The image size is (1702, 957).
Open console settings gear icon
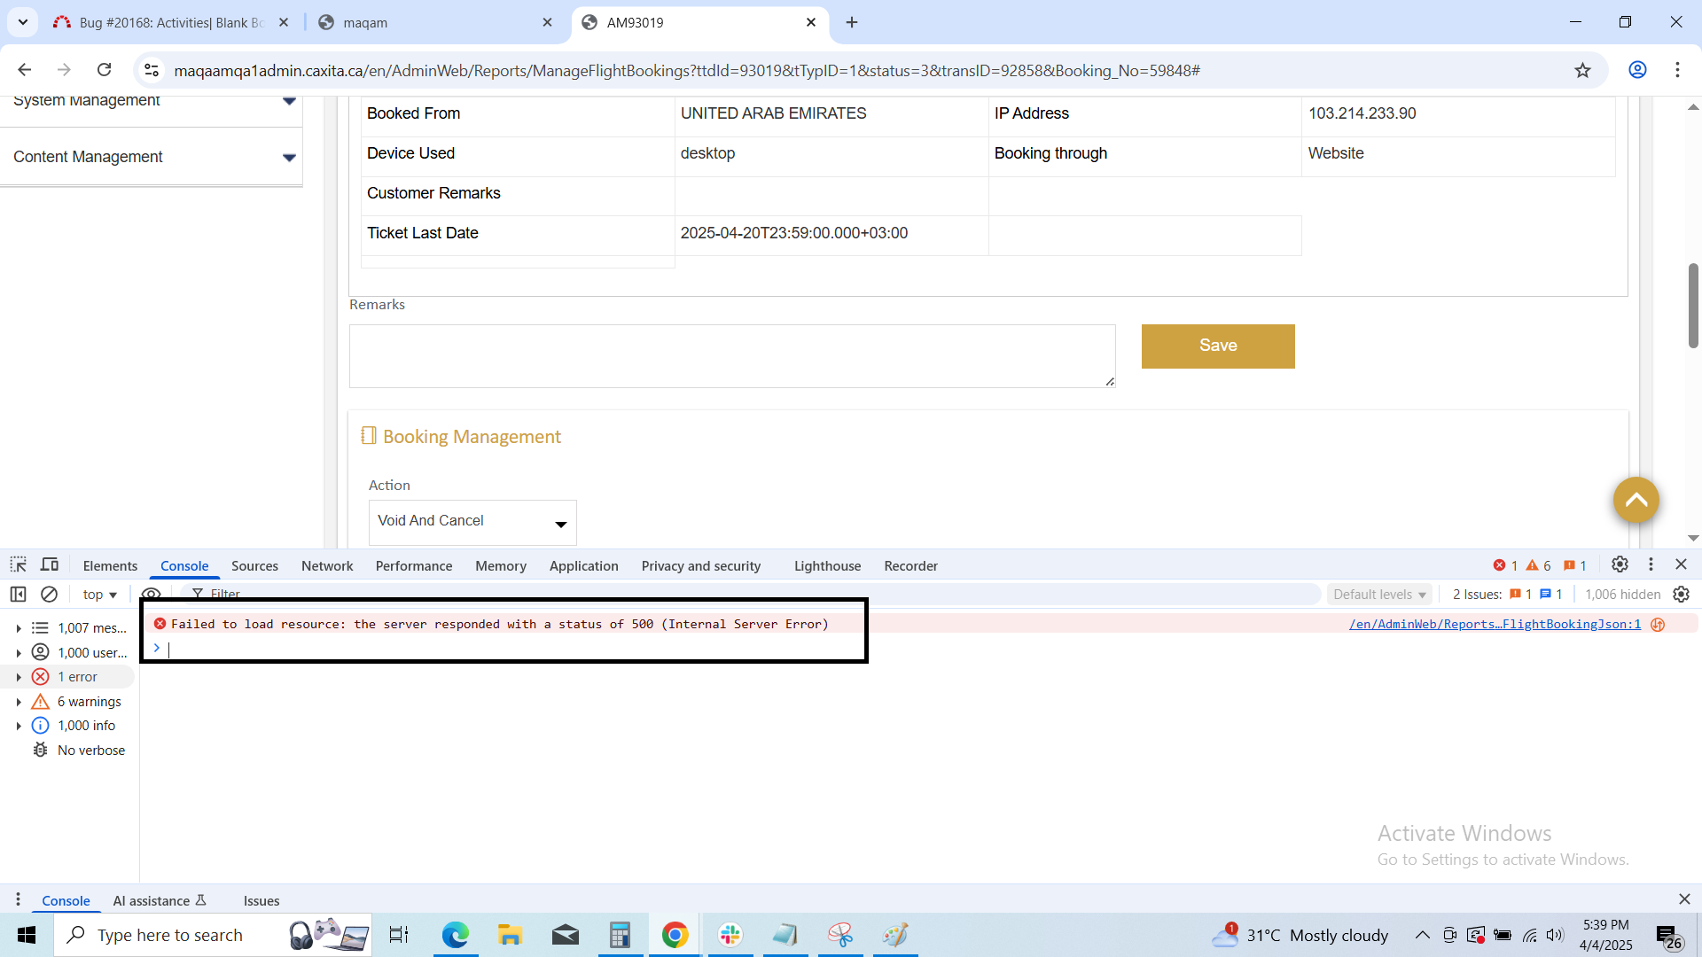(x=1682, y=595)
